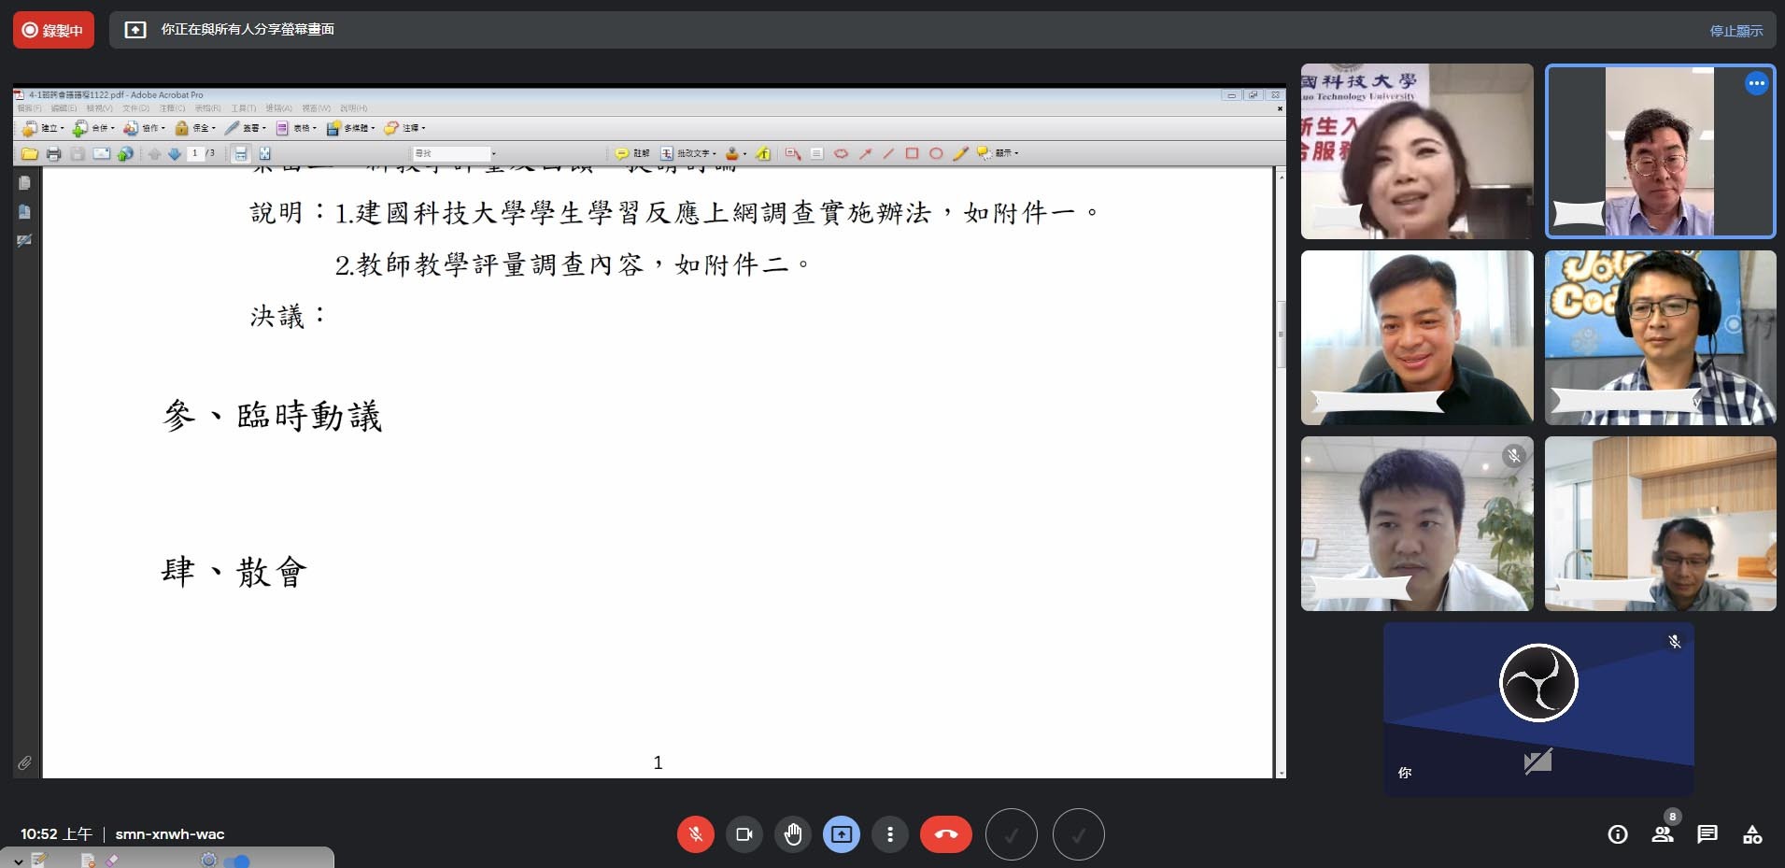
Task: Open Attachments paperclip panel in Acrobat sidebar
Action: point(24,763)
